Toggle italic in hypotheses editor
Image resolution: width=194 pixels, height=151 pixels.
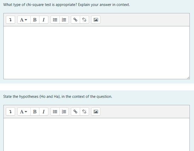pos(44,112)
